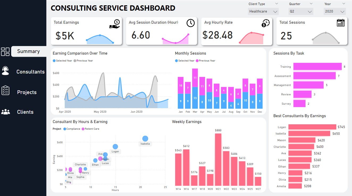Select Ava's $362 earnings bar
This screenshot has height=196, width=352.
click(x=300, y=153)
